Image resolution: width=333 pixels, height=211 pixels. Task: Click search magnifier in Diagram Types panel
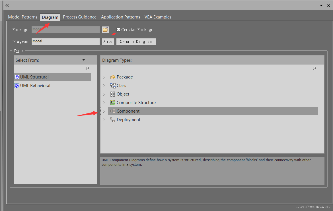(314, 69)
